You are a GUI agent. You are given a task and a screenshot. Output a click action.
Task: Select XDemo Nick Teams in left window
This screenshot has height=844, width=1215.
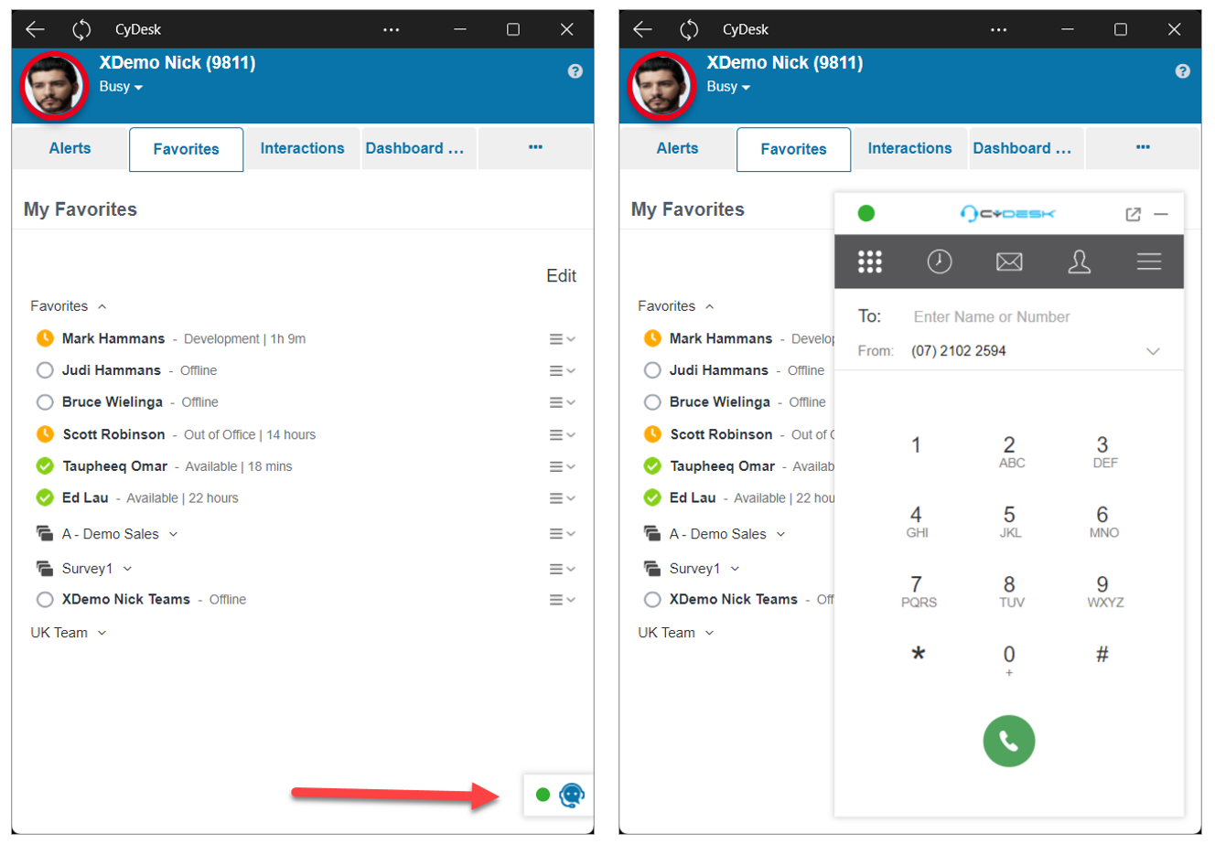point(126,600)
